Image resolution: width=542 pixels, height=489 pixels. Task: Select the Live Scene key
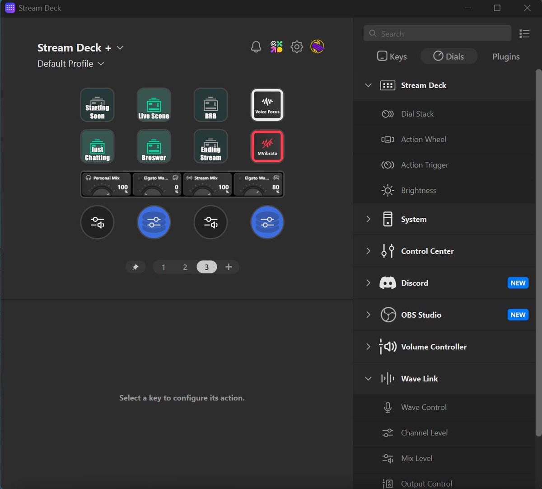(x=154, y=105)
